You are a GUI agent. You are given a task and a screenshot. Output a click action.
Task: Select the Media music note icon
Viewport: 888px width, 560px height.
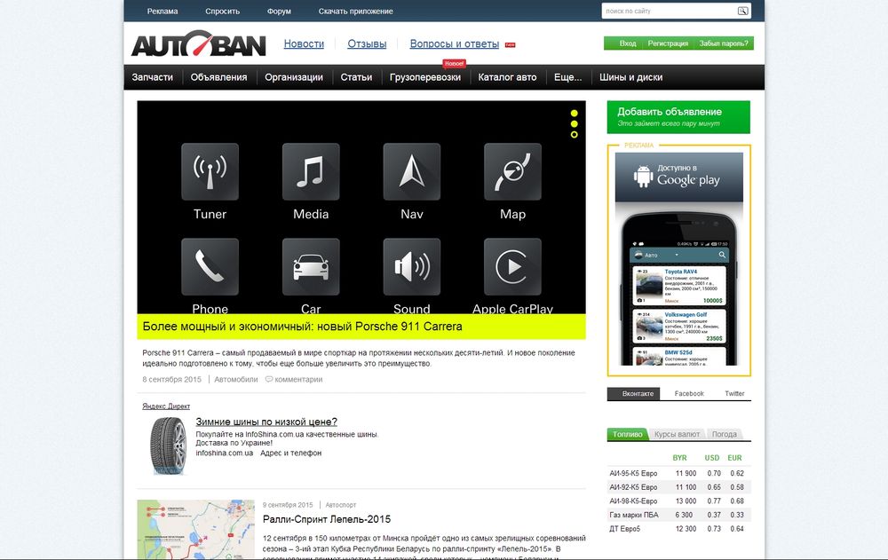[x=311, y=171]
